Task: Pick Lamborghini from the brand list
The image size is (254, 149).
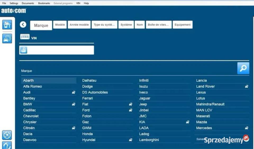Action: tap(149, 140)
